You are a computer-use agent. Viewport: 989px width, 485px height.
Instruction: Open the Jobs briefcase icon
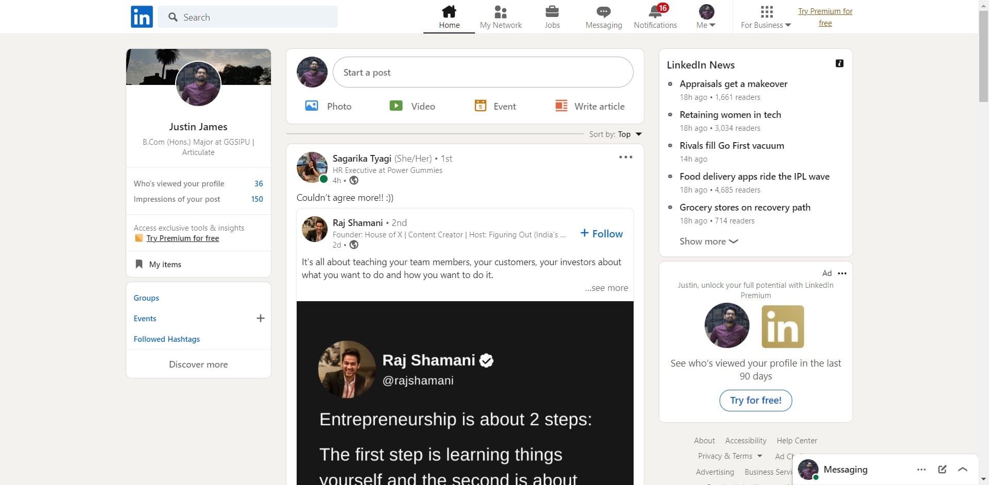[x=552, y=16]
